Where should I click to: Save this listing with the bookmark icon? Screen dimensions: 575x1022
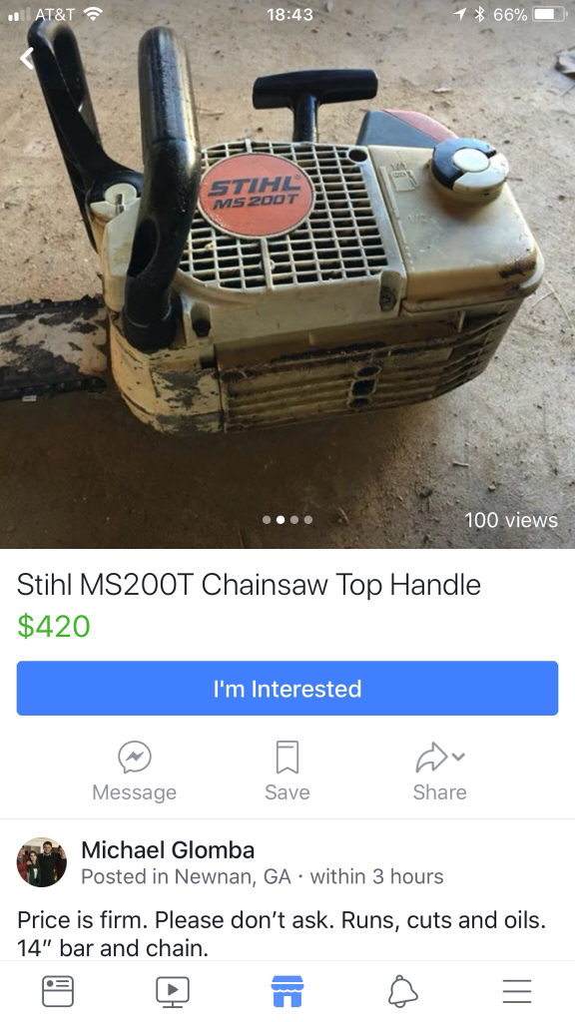pos(287,757)
